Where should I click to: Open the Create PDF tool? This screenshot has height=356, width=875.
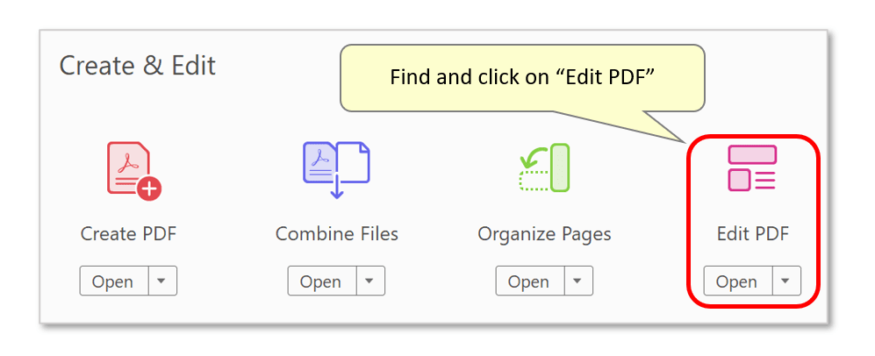[114, 281]
